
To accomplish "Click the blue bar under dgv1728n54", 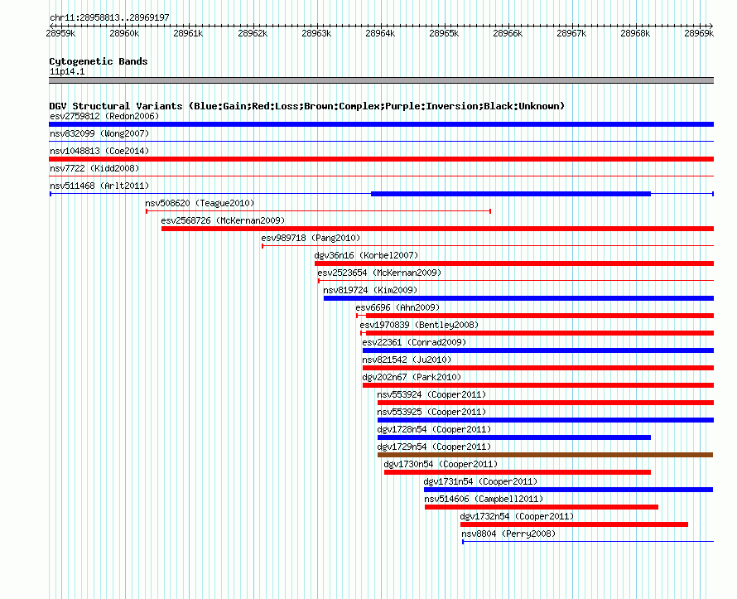I will pos(514,437).
